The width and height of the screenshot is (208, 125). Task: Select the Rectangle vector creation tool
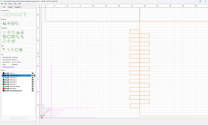[8, 14]
